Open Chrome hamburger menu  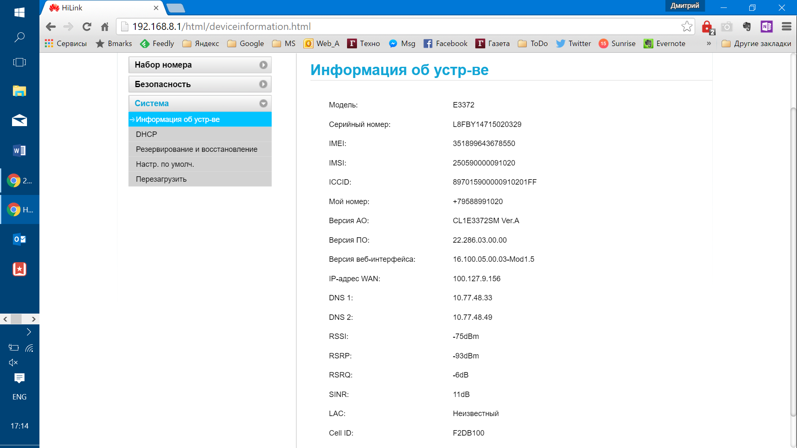(x=786, y=27)
